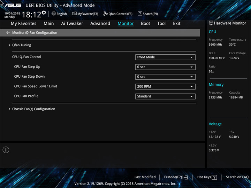Image resolution: width=251 pixels, height=188 pixels.
Task: Switch to the My Favorites tab
Action: coord(24,24)
